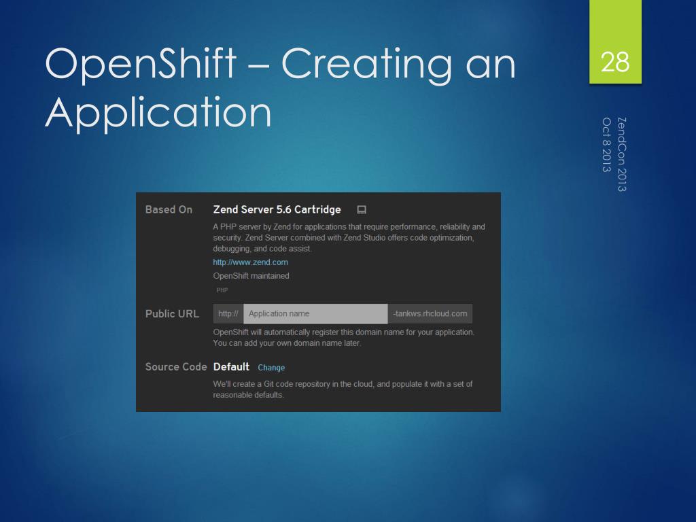Click the Change link next to Default
This screenshot has width=696, height=522.
tap(271, 368)
